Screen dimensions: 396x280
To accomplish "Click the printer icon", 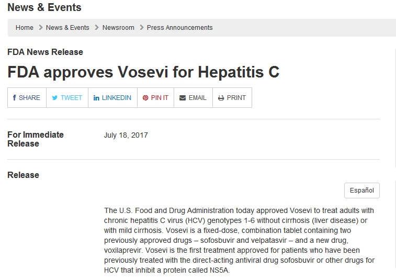I will (x=221, y=98).
